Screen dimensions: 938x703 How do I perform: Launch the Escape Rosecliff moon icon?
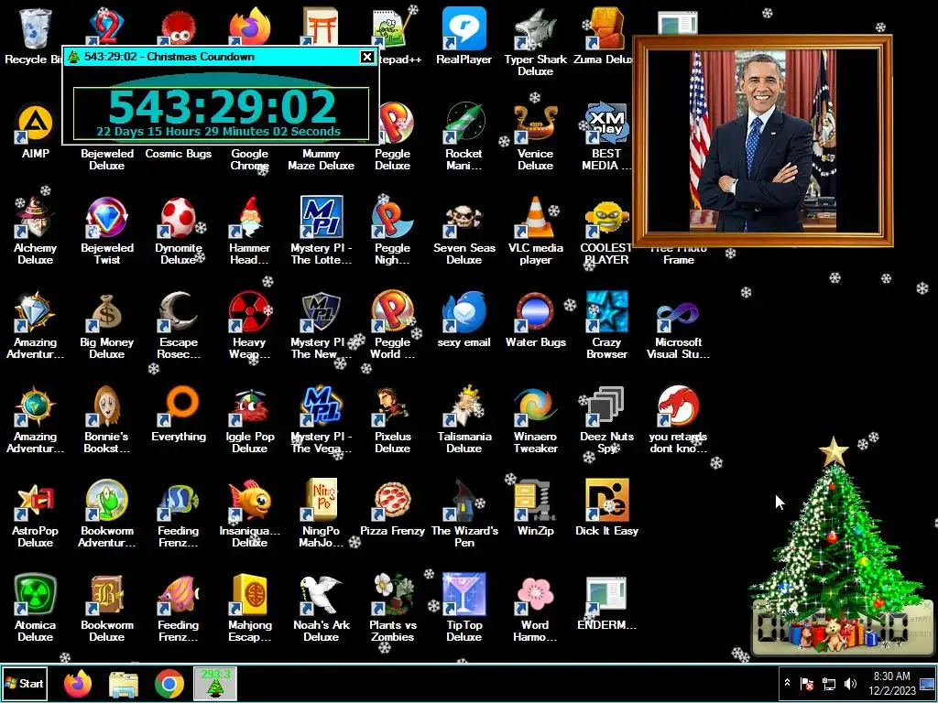click(x=179, y=325)
